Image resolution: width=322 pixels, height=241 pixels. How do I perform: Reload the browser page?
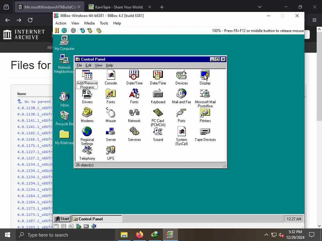pos(30,20)
